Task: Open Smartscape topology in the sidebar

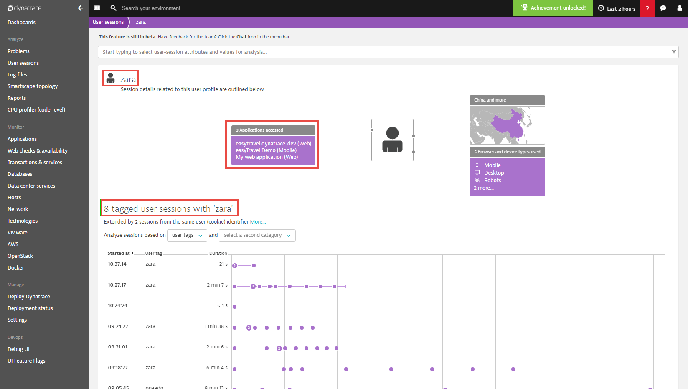Action: pos(33,86)
